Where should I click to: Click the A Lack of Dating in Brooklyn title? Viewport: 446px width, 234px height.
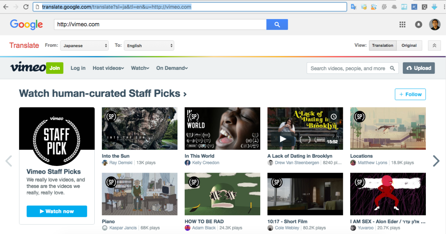pos(300,156)
